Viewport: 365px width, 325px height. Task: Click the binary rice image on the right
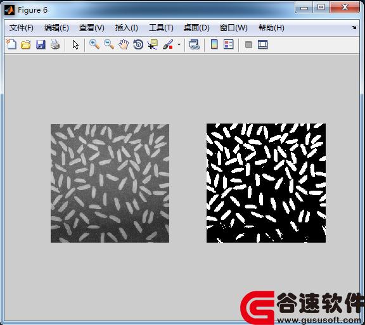click(266, 183)
